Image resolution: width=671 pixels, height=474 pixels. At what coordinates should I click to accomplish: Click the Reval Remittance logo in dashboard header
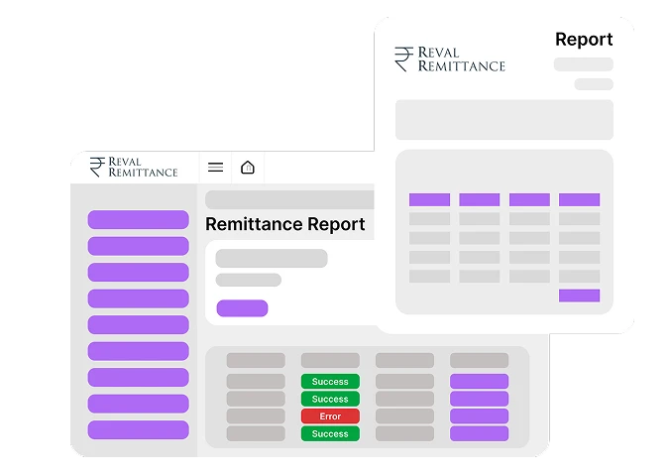(134, 167)
